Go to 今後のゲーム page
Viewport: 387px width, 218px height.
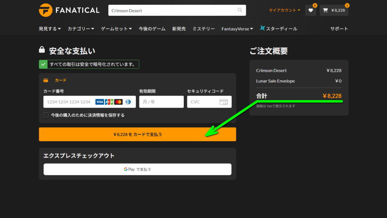tap(152, 29)
